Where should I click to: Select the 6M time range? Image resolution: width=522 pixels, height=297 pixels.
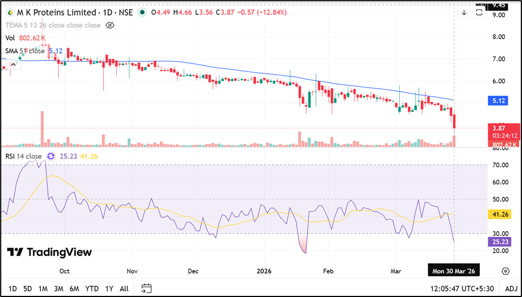tap(74, 288)
